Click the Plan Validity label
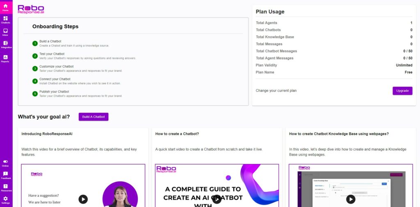Screen dimensions: 420x207 pos(266,65)
